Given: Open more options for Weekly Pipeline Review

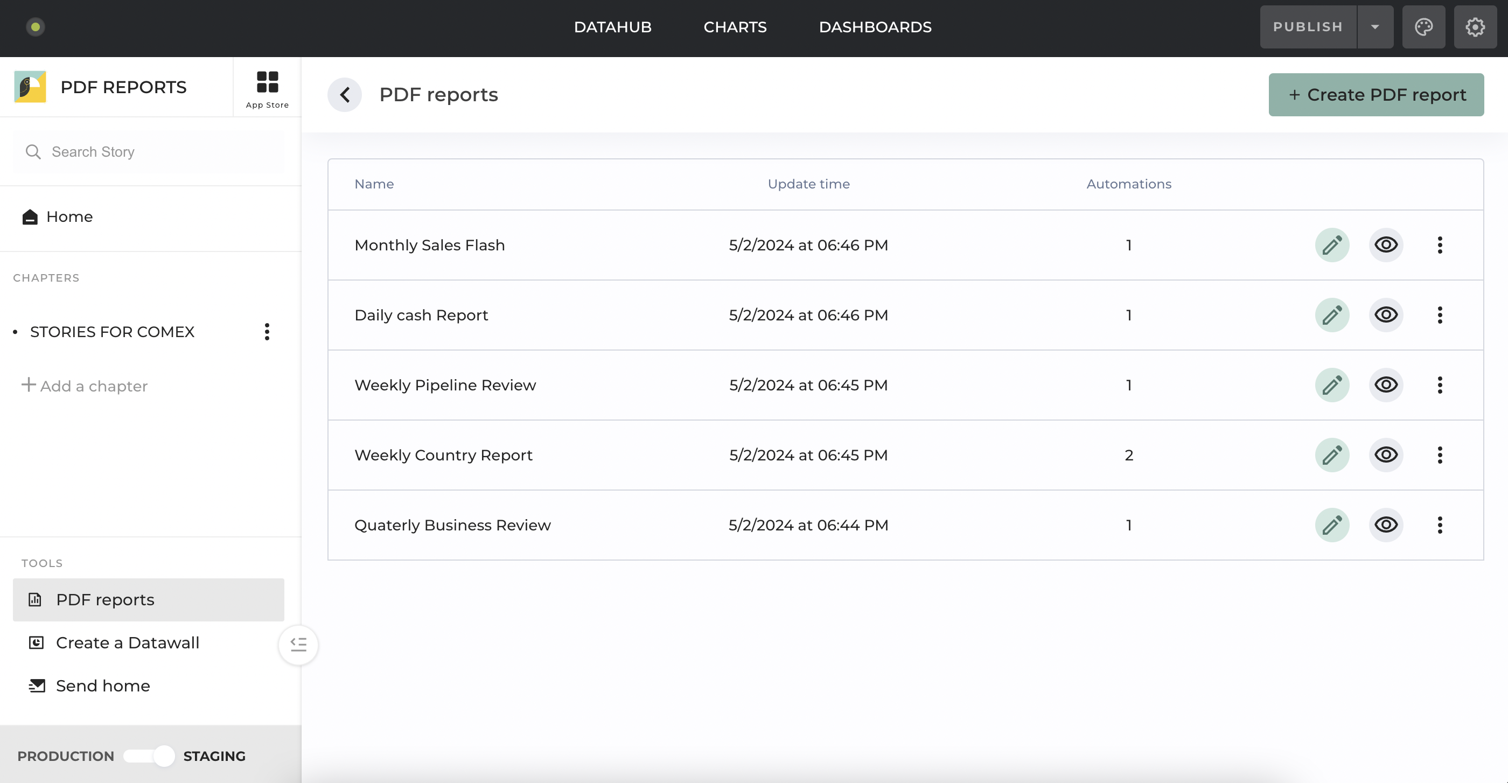Looking at the screenshot, I should (1440, 385).
